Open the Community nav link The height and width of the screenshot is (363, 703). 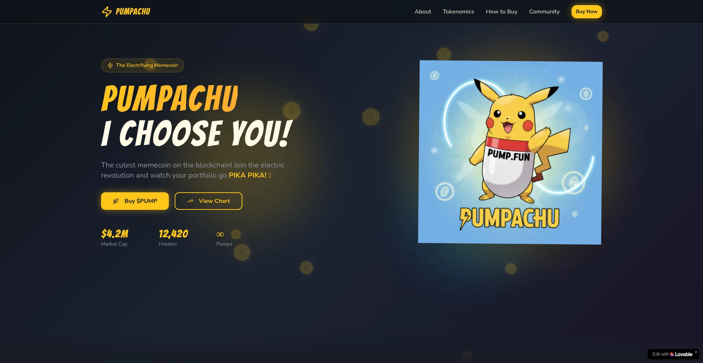(544, 12)
